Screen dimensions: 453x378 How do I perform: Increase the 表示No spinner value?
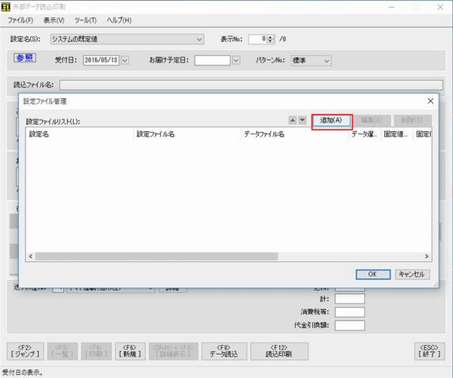point(271,36)
